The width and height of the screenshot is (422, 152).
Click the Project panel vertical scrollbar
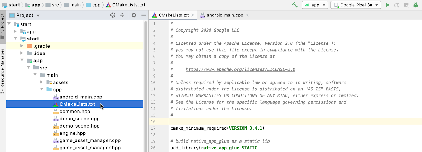coord(146,79)
